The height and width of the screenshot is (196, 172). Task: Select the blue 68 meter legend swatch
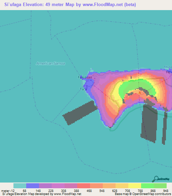tap(33, 186)
